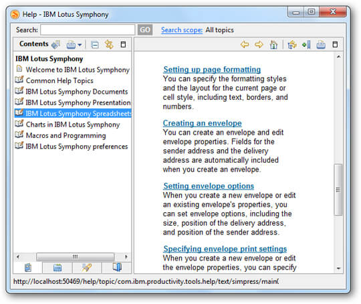This screenshot has width=361, height=304.
Task: Click the Forward arrow in help toolbar
Action: click(259, 44)
